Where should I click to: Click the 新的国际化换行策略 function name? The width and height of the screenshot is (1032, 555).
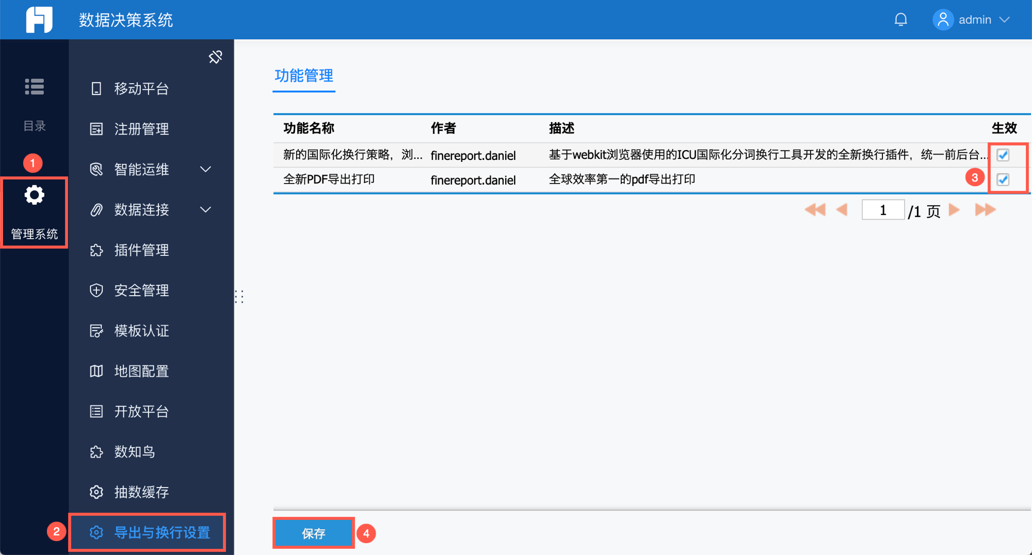(353, 155)
